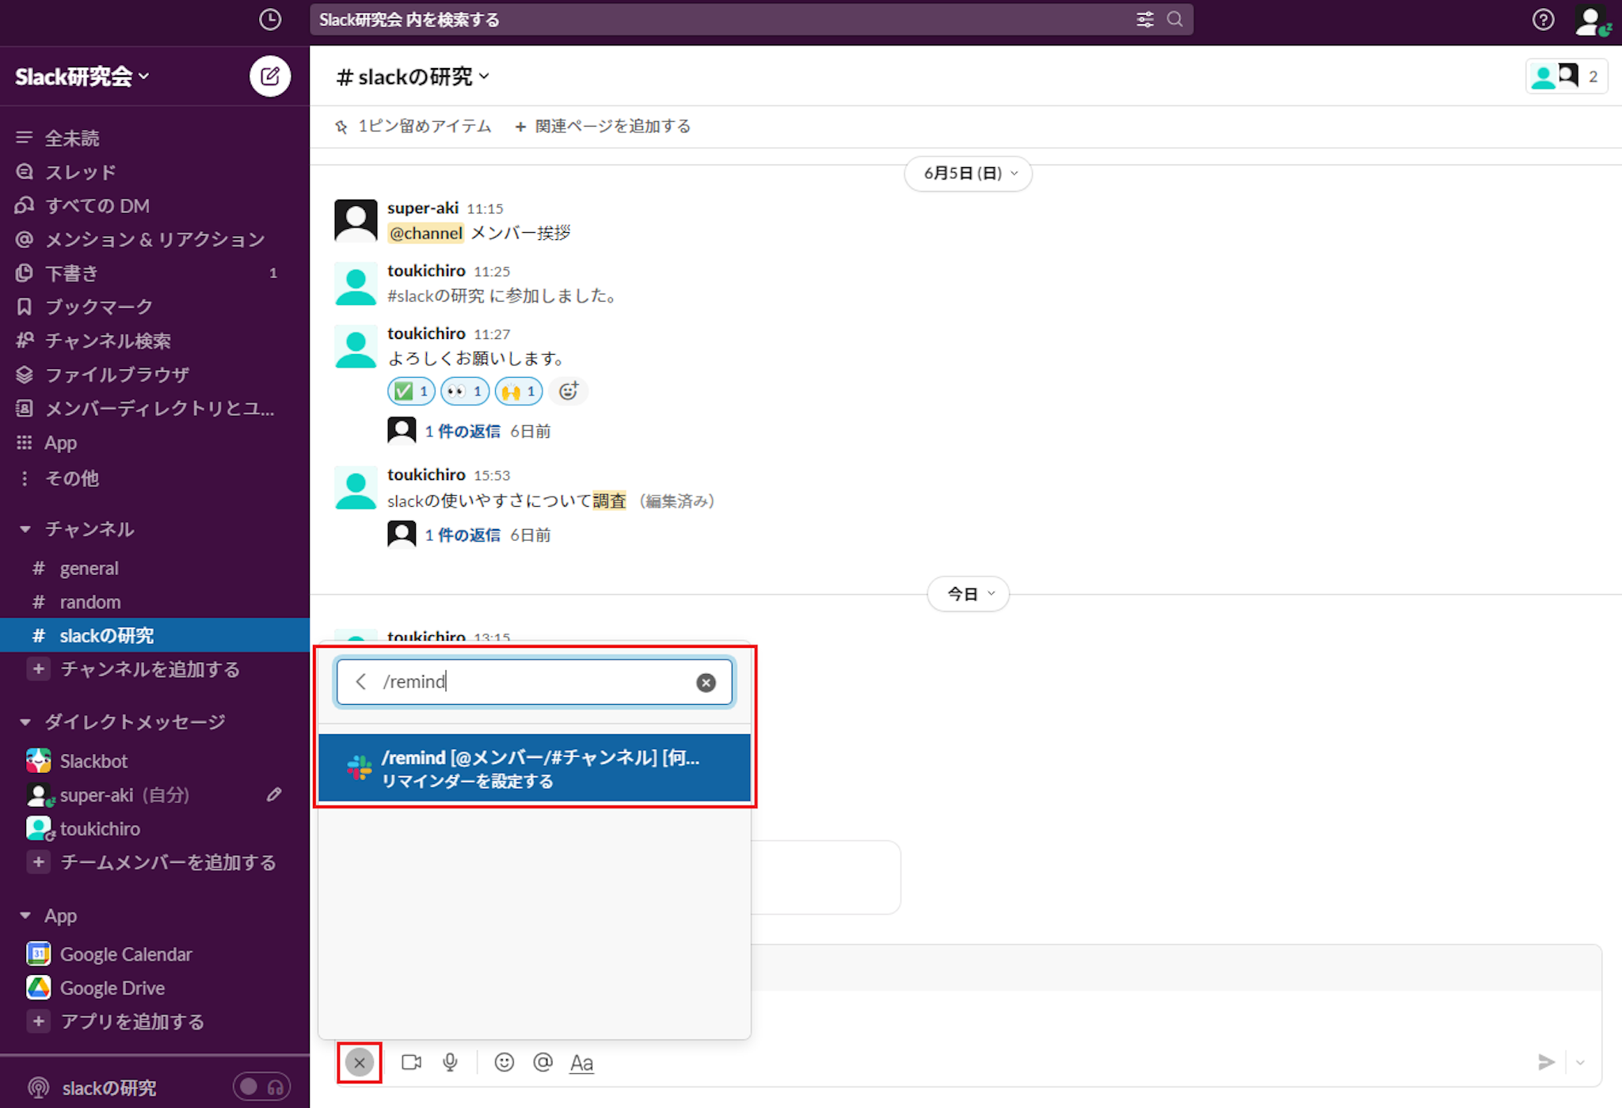Select the /remind command suggestion
This screenshot has width=1622, height=1108.
click(535, 768)
